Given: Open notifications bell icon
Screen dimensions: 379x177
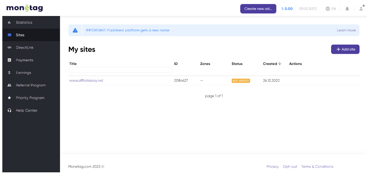Looking at the screenshot, I should [347, 9].
